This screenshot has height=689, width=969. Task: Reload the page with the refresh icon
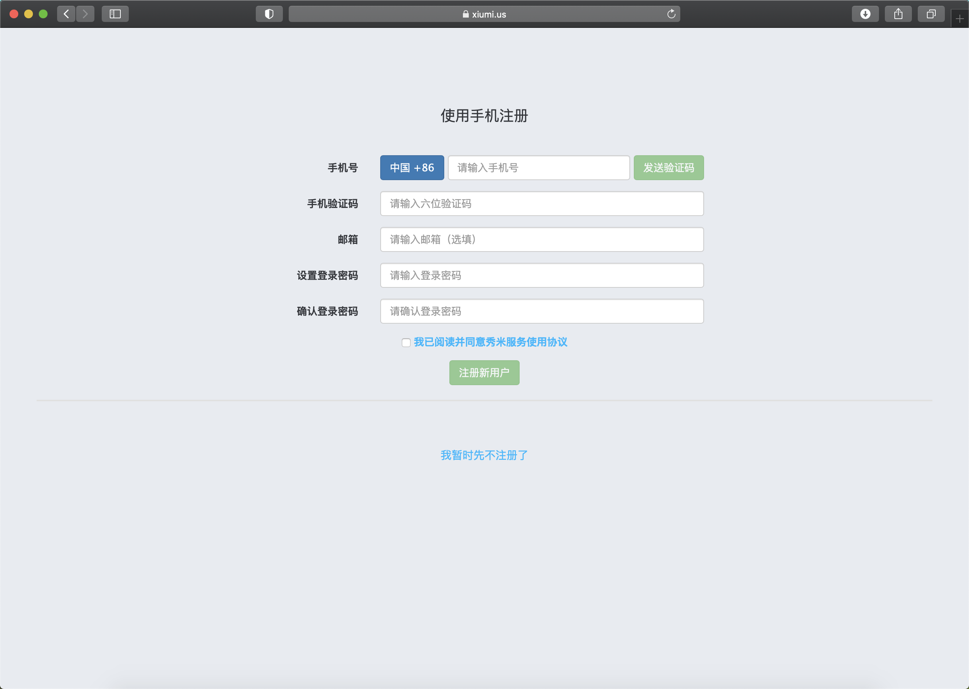click(x=671, y=14)
